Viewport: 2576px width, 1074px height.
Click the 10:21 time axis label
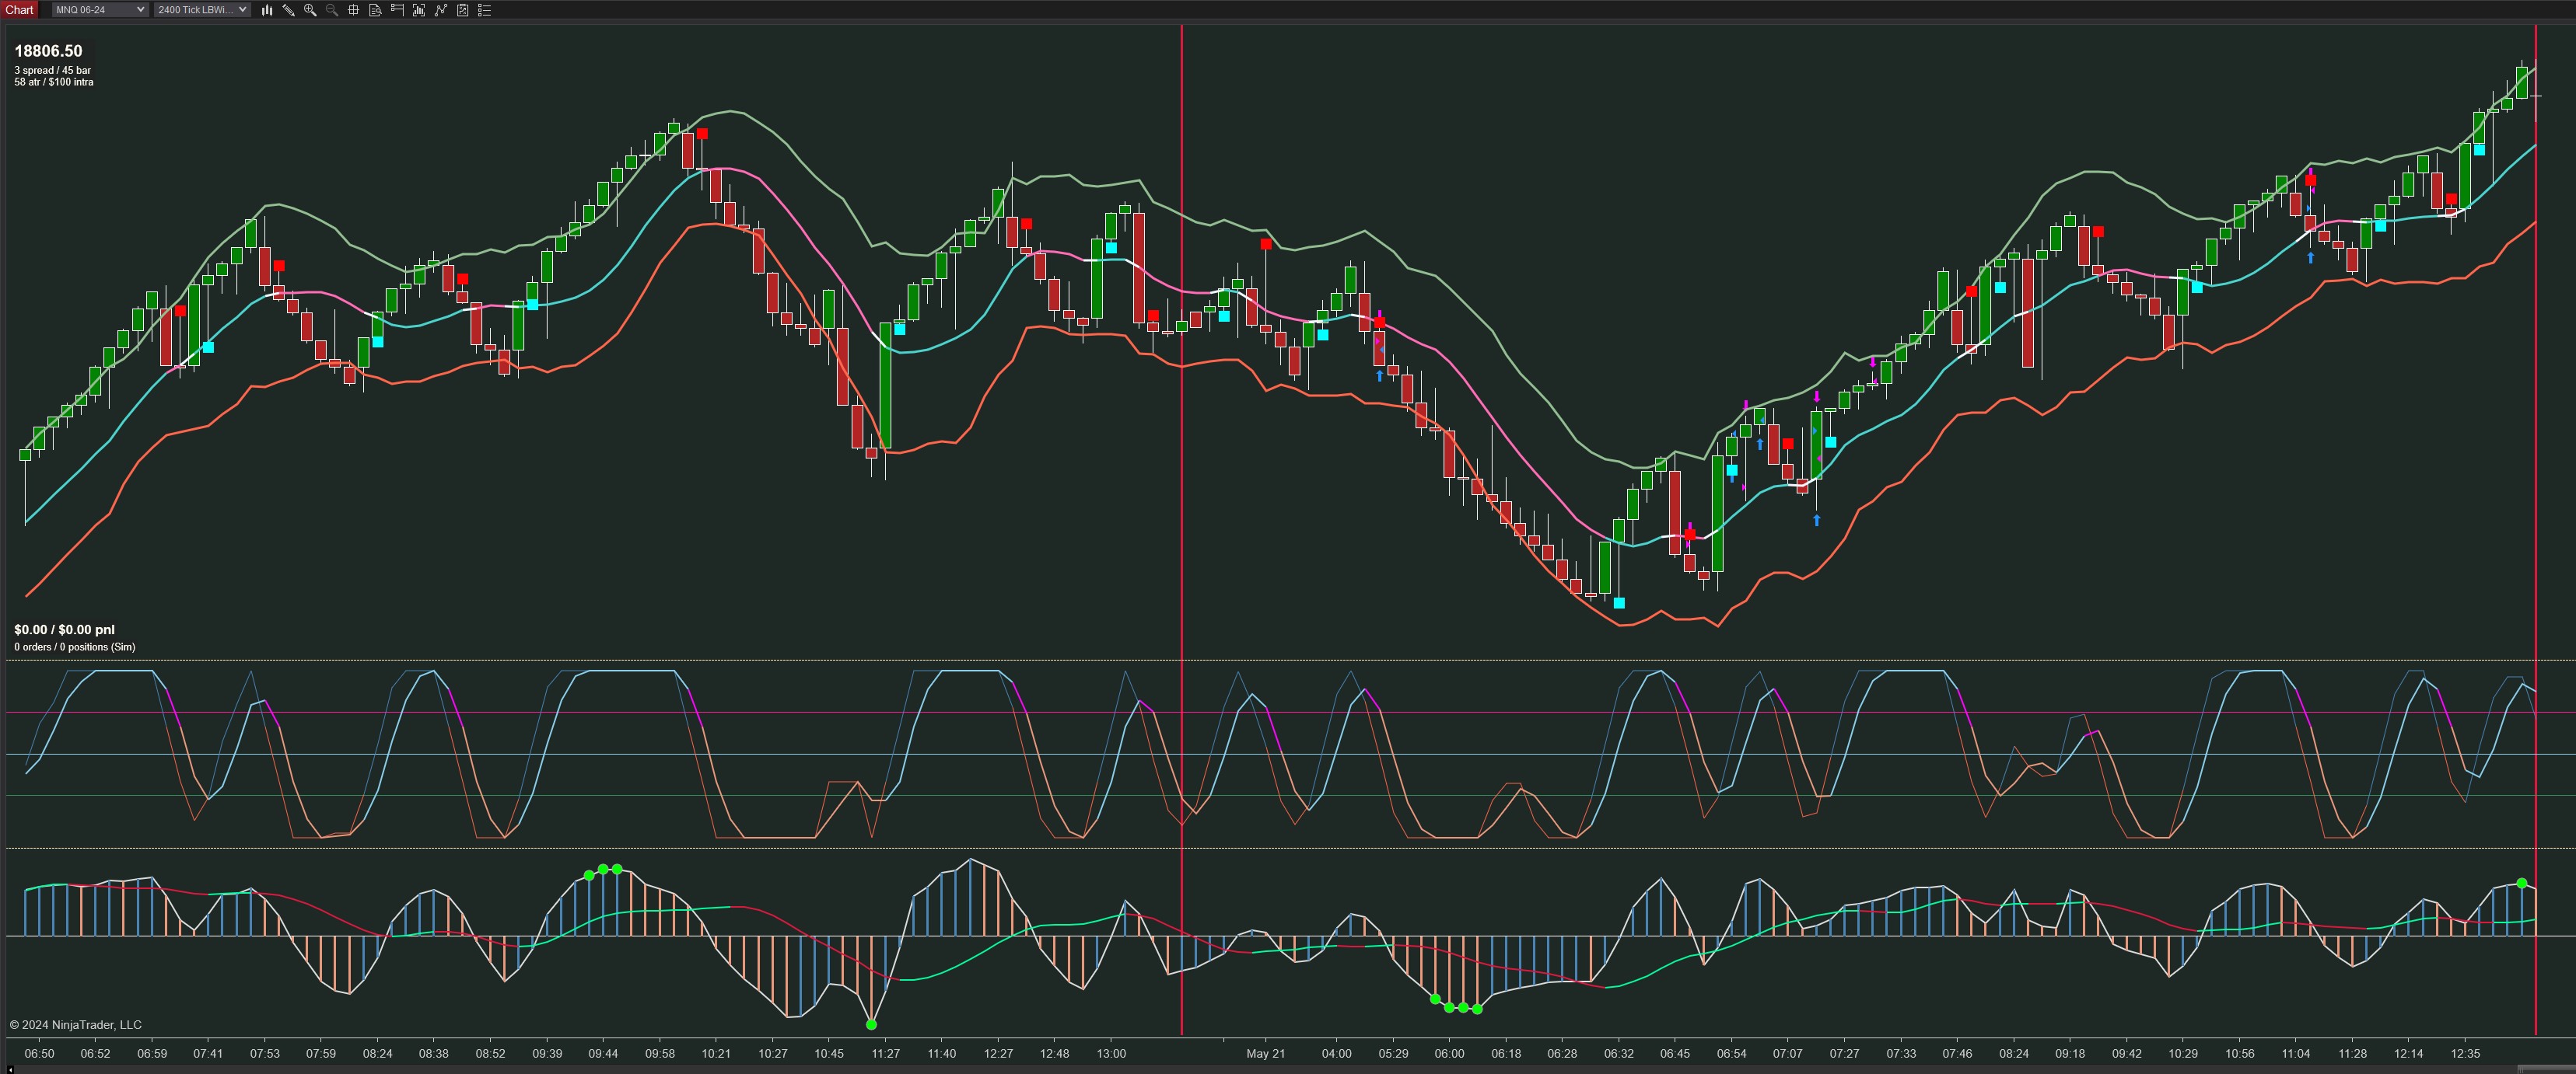pos(716,1053)
